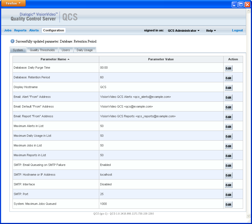Click the maximize window icon
Image resolution: width=252 pixels, height=224 pixels.
click(x=241, y=4)
